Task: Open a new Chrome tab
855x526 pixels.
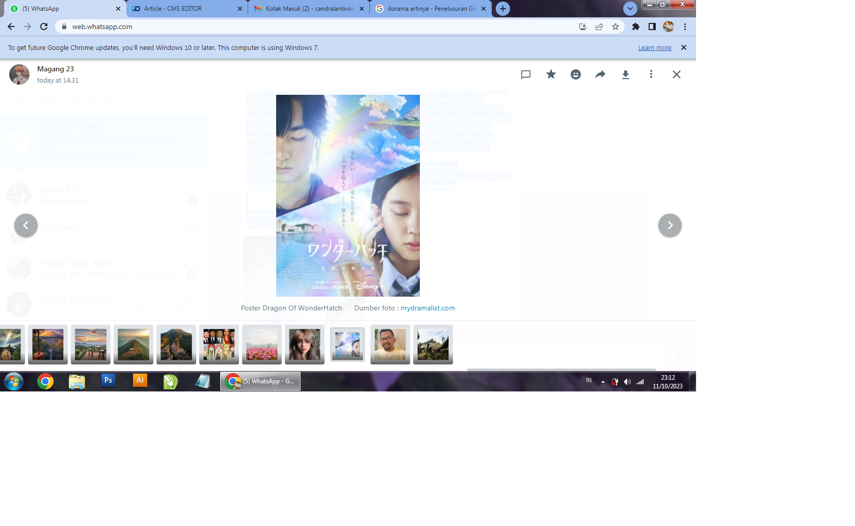Action: (503, 9)
